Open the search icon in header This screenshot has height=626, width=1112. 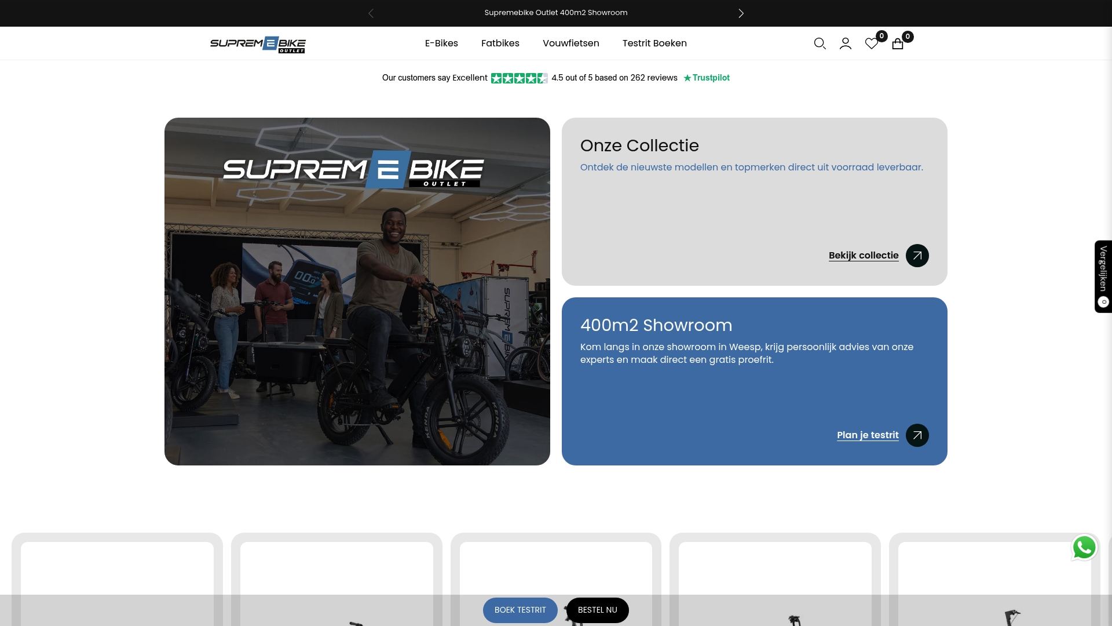(x=820, y=43)
